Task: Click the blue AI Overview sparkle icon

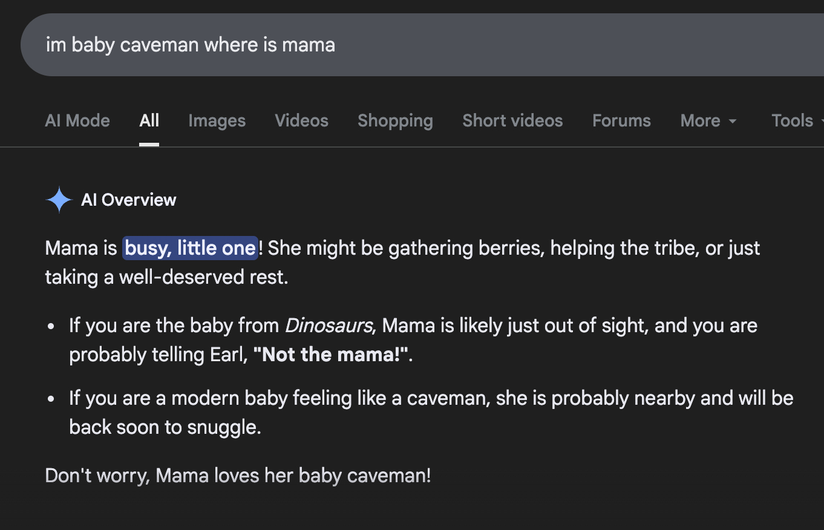Action: [59, 200]
